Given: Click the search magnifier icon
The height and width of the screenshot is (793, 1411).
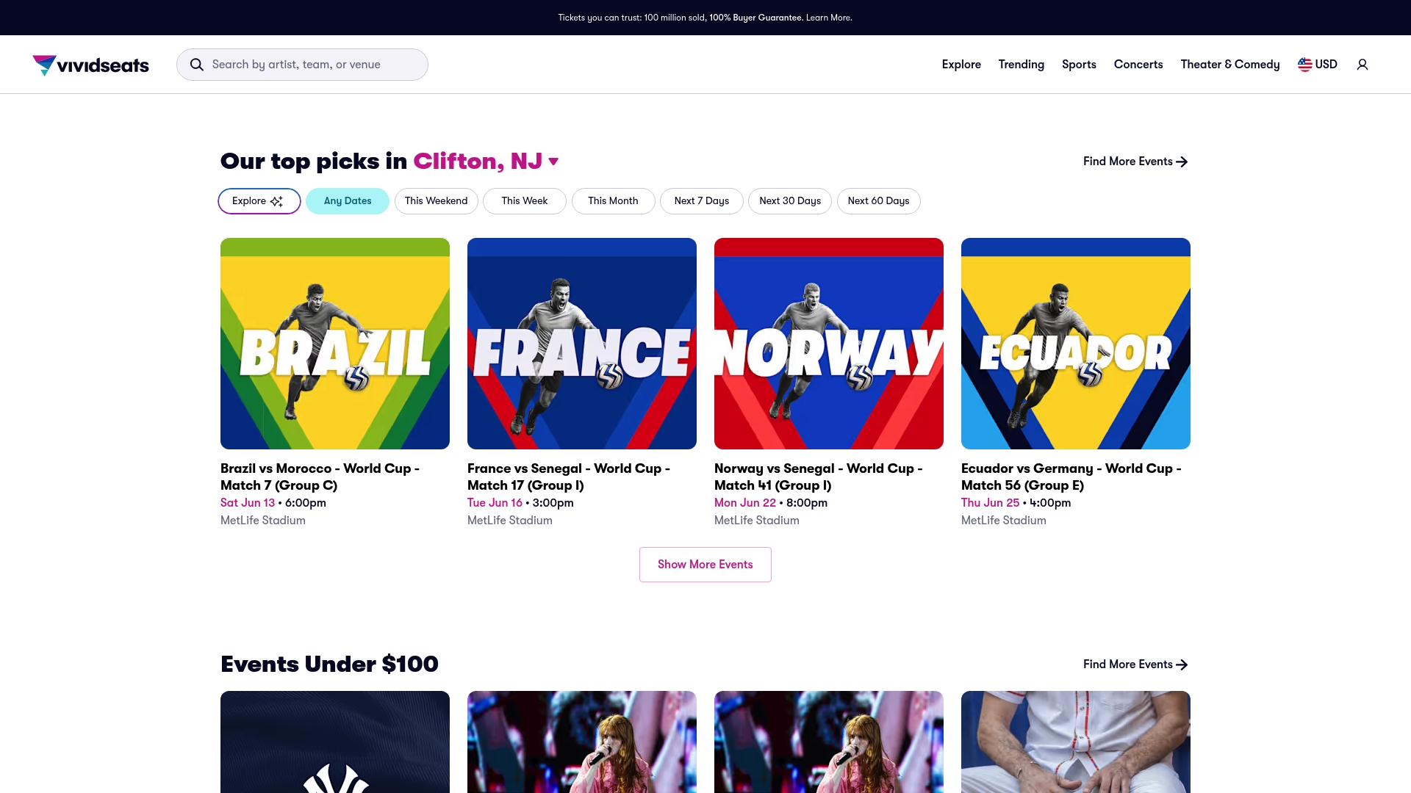Looking at the screenshot, I should coord(197,65).
